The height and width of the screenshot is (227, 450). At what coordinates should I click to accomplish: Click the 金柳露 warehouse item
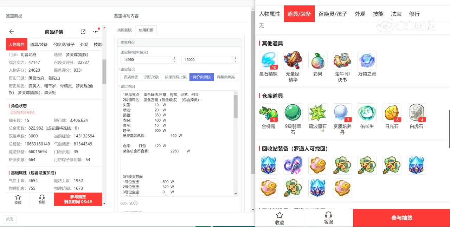pos(268,113)
